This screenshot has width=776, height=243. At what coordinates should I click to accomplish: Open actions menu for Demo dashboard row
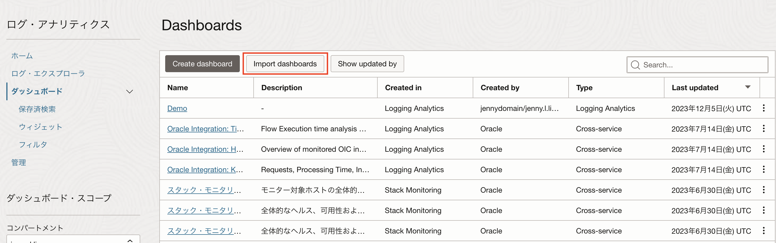[763, 108]
